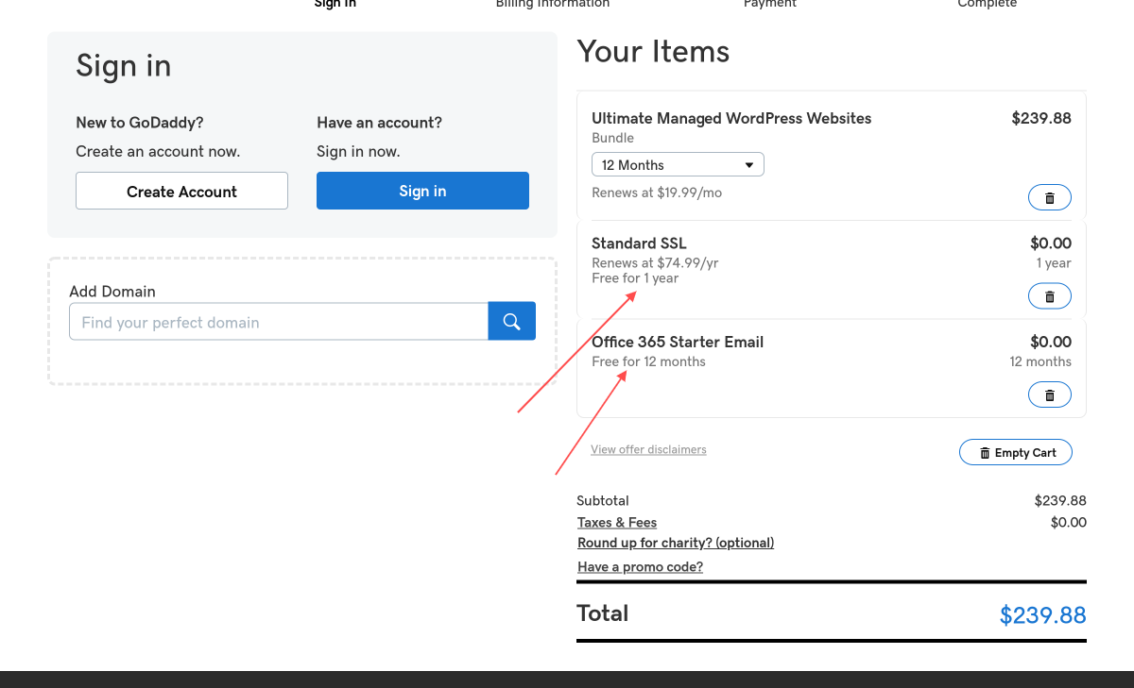Click the Your Items heading
This screenshot has width=1134, height=688.
(653, 51)
